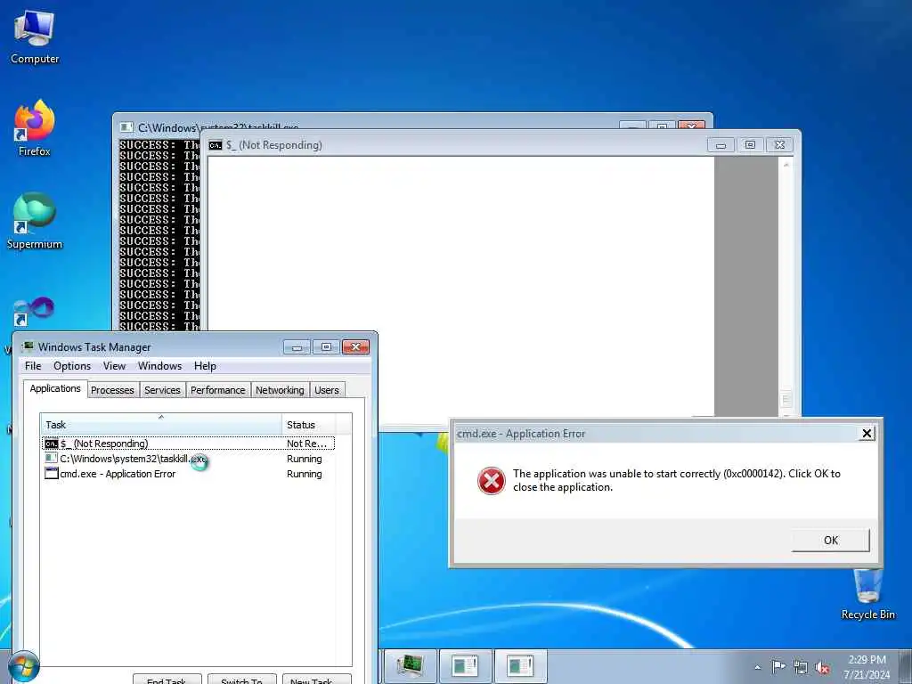Open File menu in Task Manager
Screen dimensions: 912x684
click(x=33, y=366)
